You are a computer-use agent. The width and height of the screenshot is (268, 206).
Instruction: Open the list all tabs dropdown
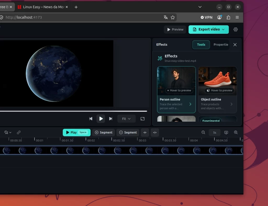coord(200,7)
